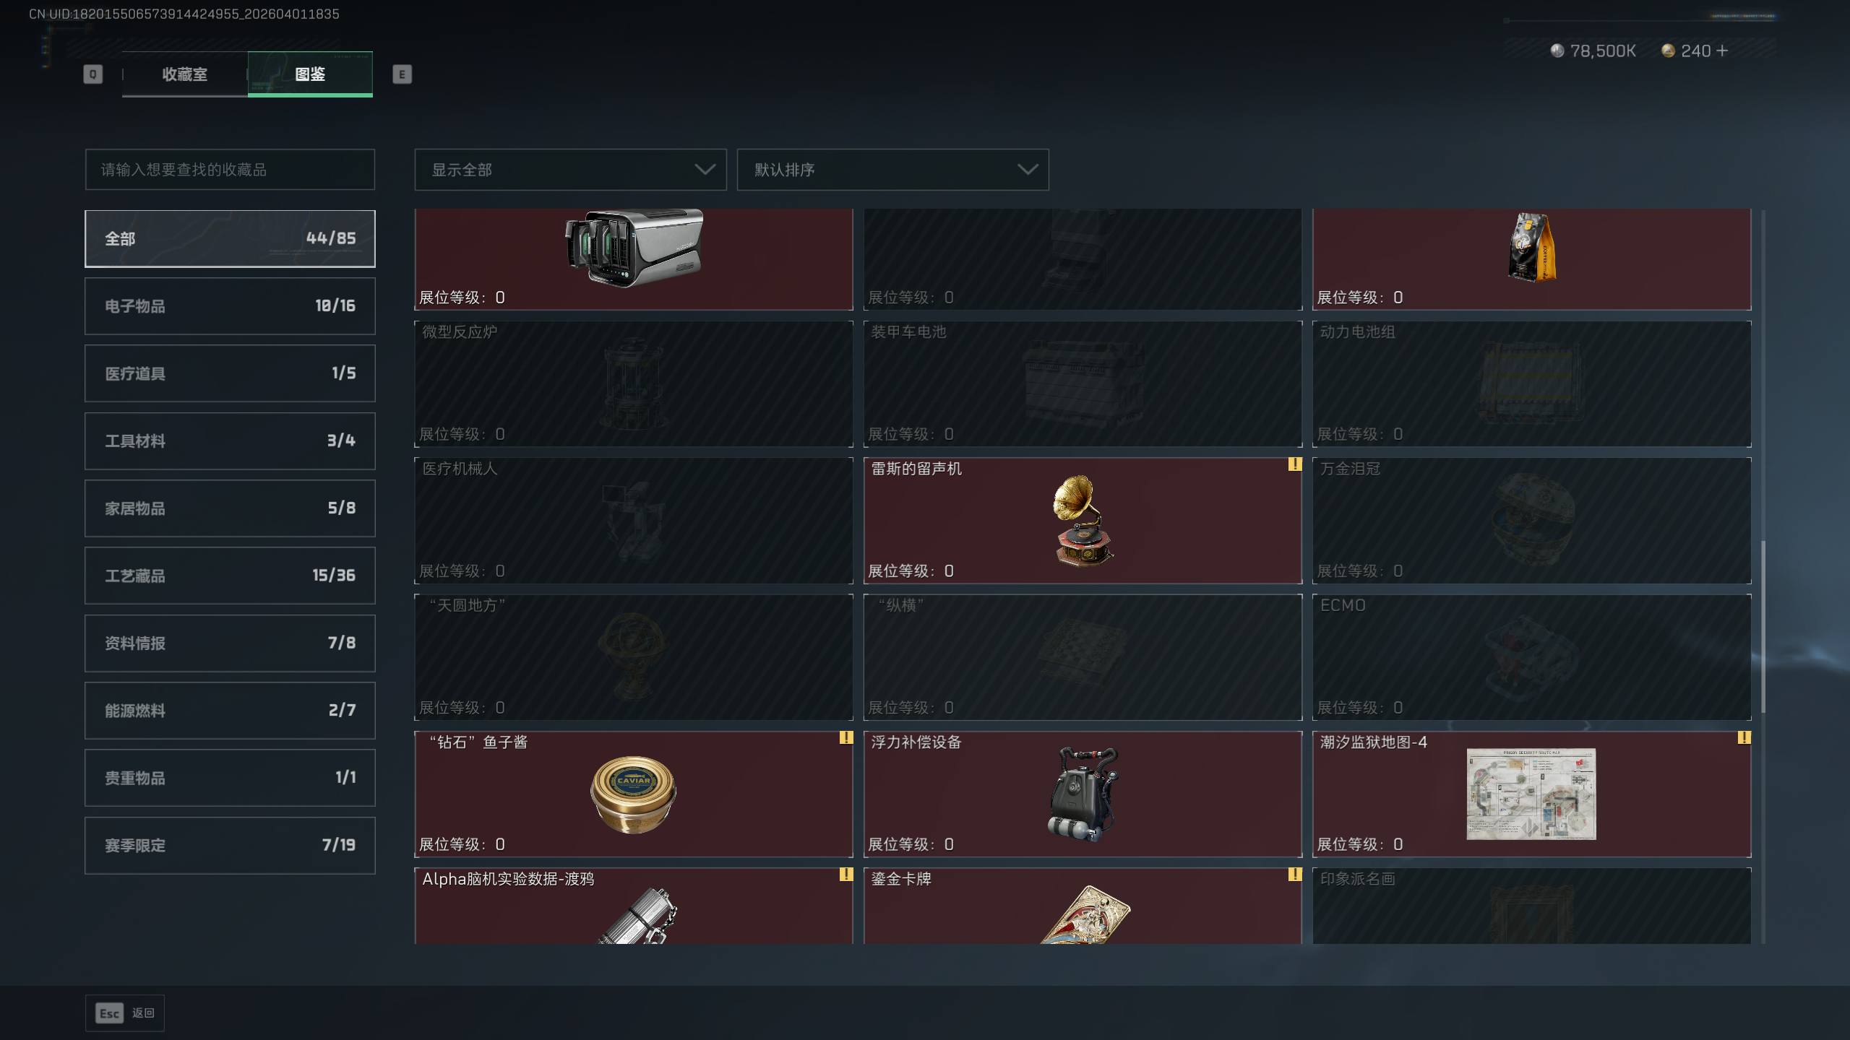The image size is (1850, 1040).
Task: Click the coffee bag item icon
Action: pyautogui.click(x=1532, y=248)
